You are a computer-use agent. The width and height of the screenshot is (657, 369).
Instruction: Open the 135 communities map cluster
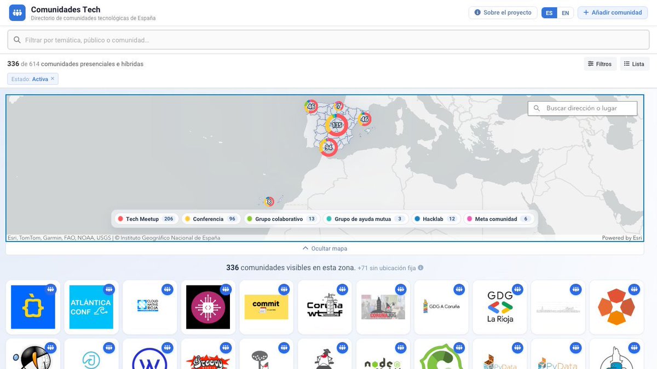point(337,125)
